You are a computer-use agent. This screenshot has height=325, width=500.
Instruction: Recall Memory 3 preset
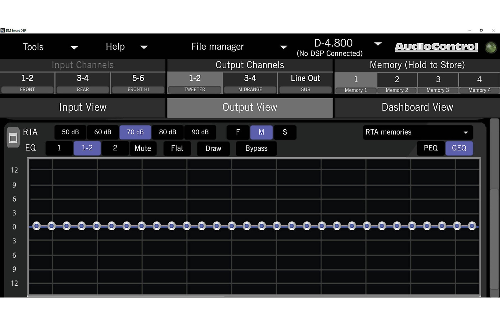(438, 83)
